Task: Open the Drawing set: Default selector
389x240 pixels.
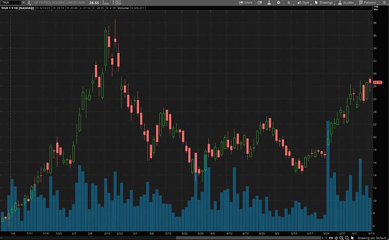Action: coord(373,238)
